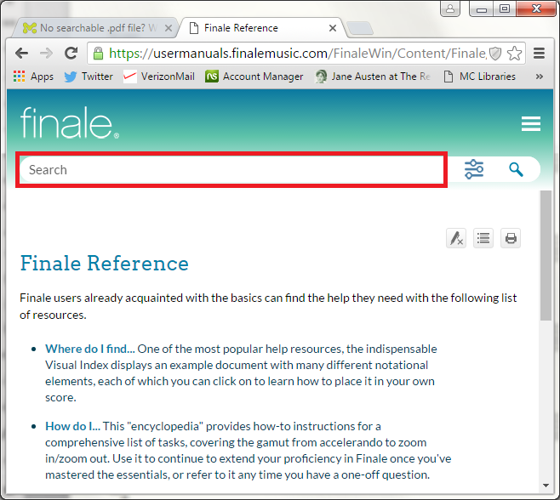Image resolution: width=560 pixels, height=500 pixels.
Task: Open the 'How do I...' link
Action: [x=72, y=426]
